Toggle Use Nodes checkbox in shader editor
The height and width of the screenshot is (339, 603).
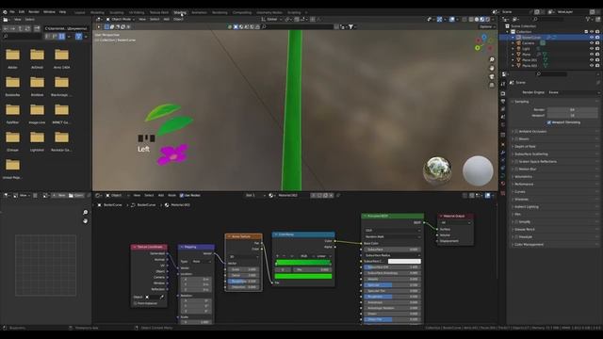(182, 195)
